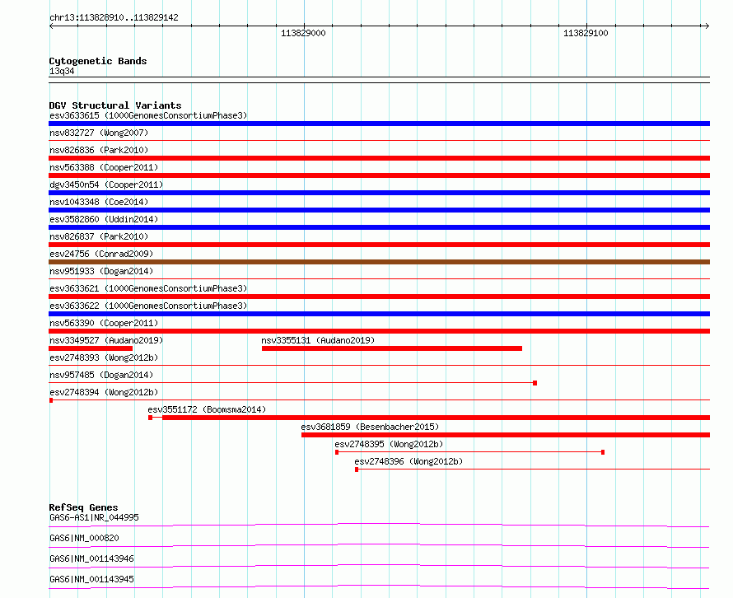Click the short red nsv3349527 bar
The width and height of the screenshot is (733, 598).
(x=91, y=348)
